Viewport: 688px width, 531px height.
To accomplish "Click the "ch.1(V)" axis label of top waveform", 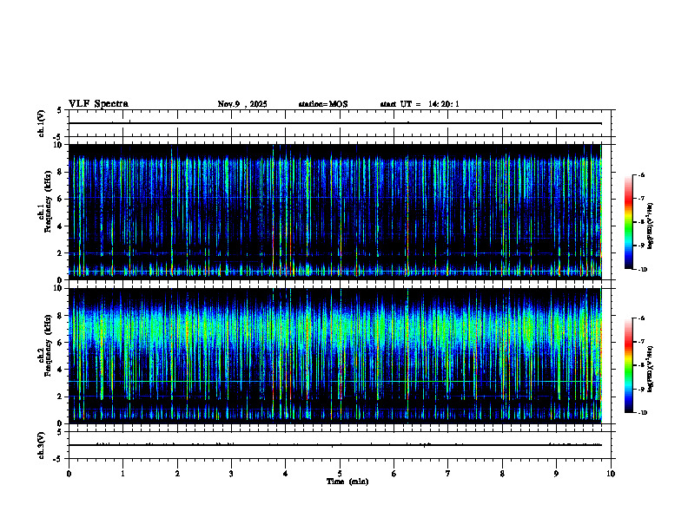I will pos(41,123).
